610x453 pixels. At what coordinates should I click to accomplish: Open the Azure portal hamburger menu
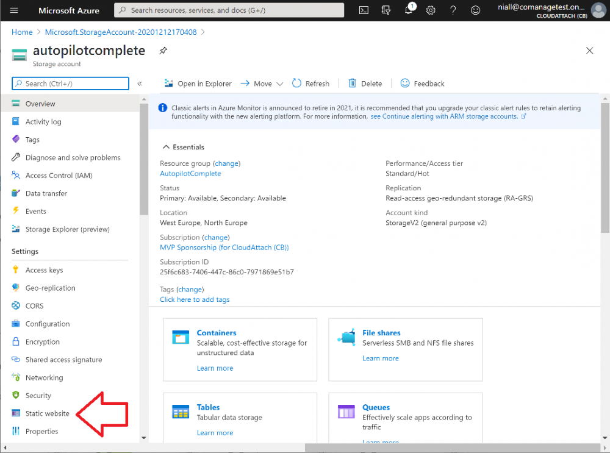pos(14,10)
